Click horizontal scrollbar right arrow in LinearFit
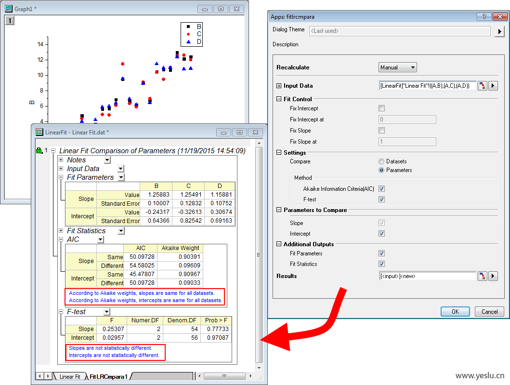Viewport: 510px width, 385px height. coord(250,376)
